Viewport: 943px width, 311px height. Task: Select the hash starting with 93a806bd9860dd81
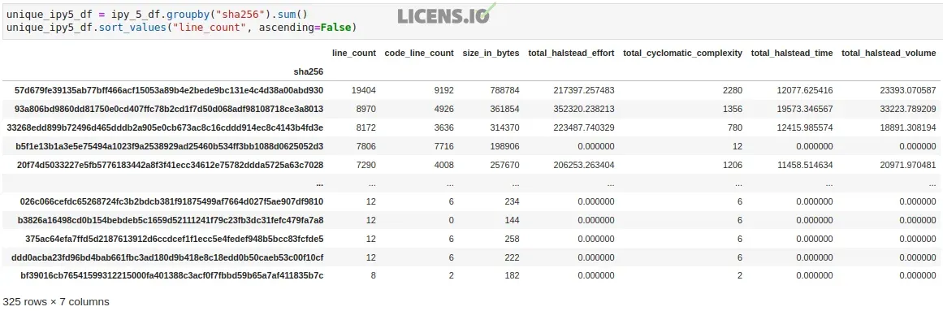click(x=169, y=109)
